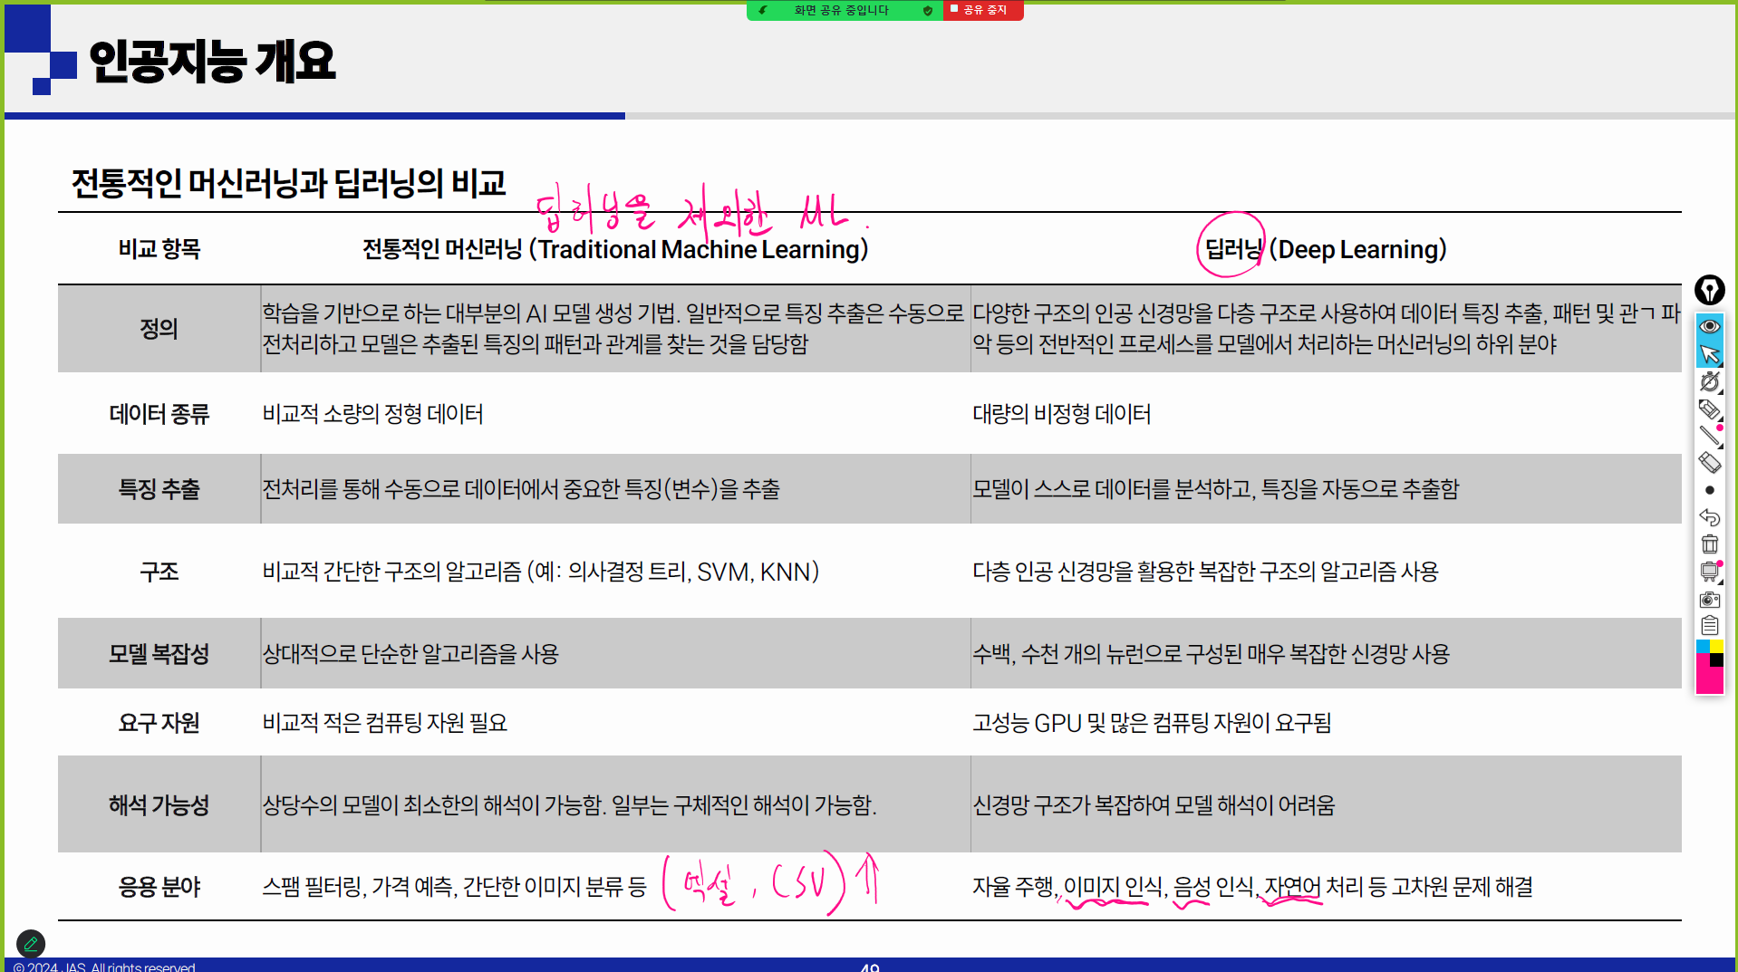This screenshot has height=972, width=1738.
Task: Click the 화면 공유 중입니다 sharing status bar
Action: (x=841, y=10)
